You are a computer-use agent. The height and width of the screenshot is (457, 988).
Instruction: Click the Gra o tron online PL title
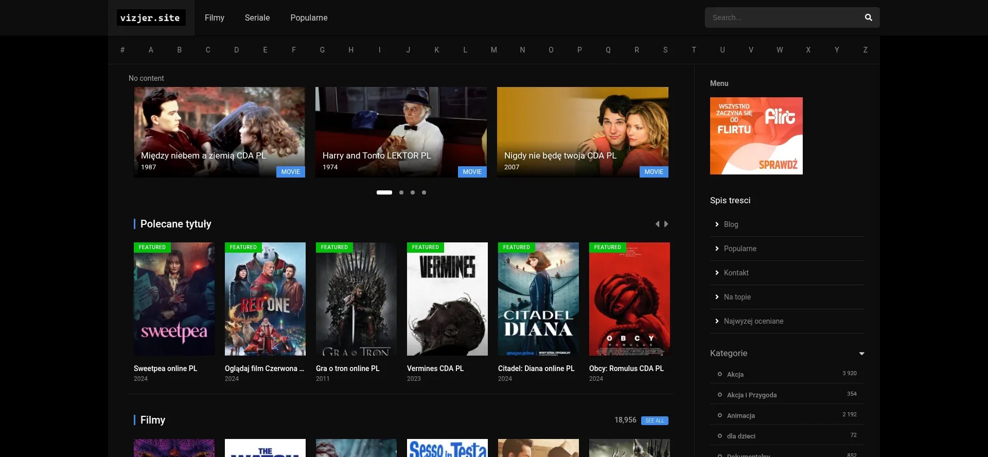coord(347,368)
